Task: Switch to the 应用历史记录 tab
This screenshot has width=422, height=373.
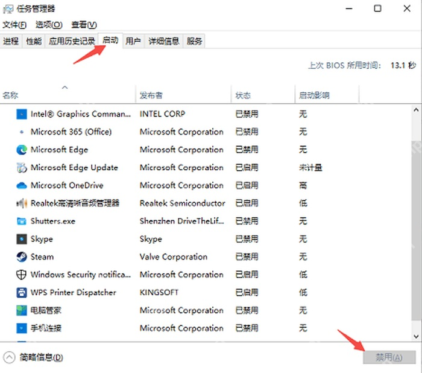Action: pos(72,41)
